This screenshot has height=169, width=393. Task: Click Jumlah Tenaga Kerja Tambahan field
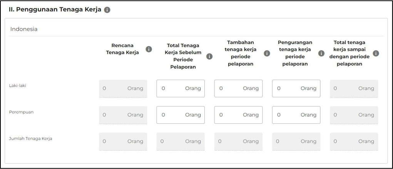[x=238, y=141]
